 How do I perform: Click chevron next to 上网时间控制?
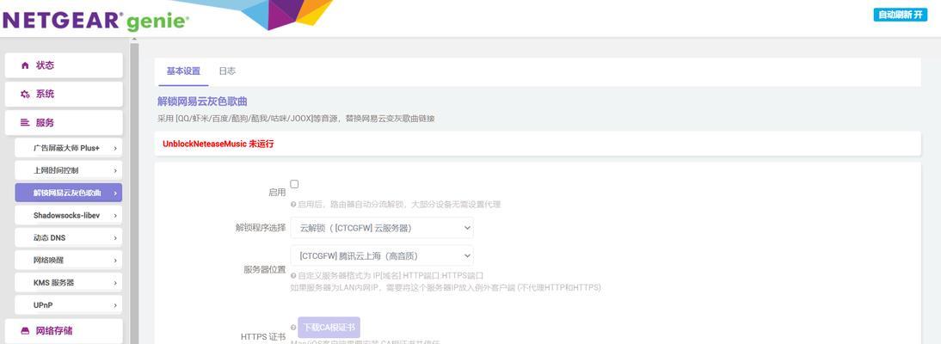(x=114, y=170)
